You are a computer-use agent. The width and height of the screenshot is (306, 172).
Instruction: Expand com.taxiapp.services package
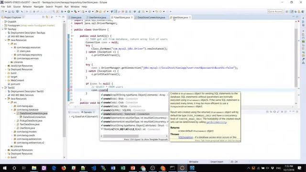(11, 58)
